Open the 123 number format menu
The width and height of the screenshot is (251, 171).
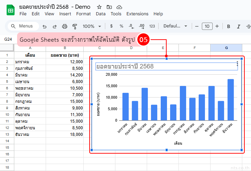click(152, 26)
